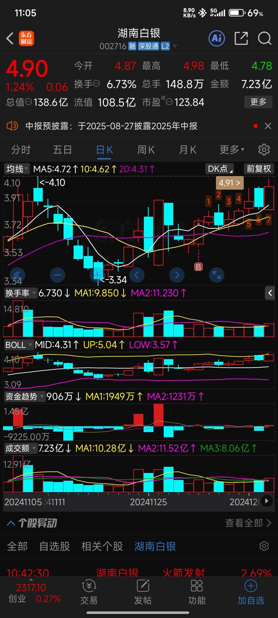This screenshot has height=618, width=278.
Task: Tap the 4.91 > price tag
Action: pyautogui.click(x=230, y=183)
